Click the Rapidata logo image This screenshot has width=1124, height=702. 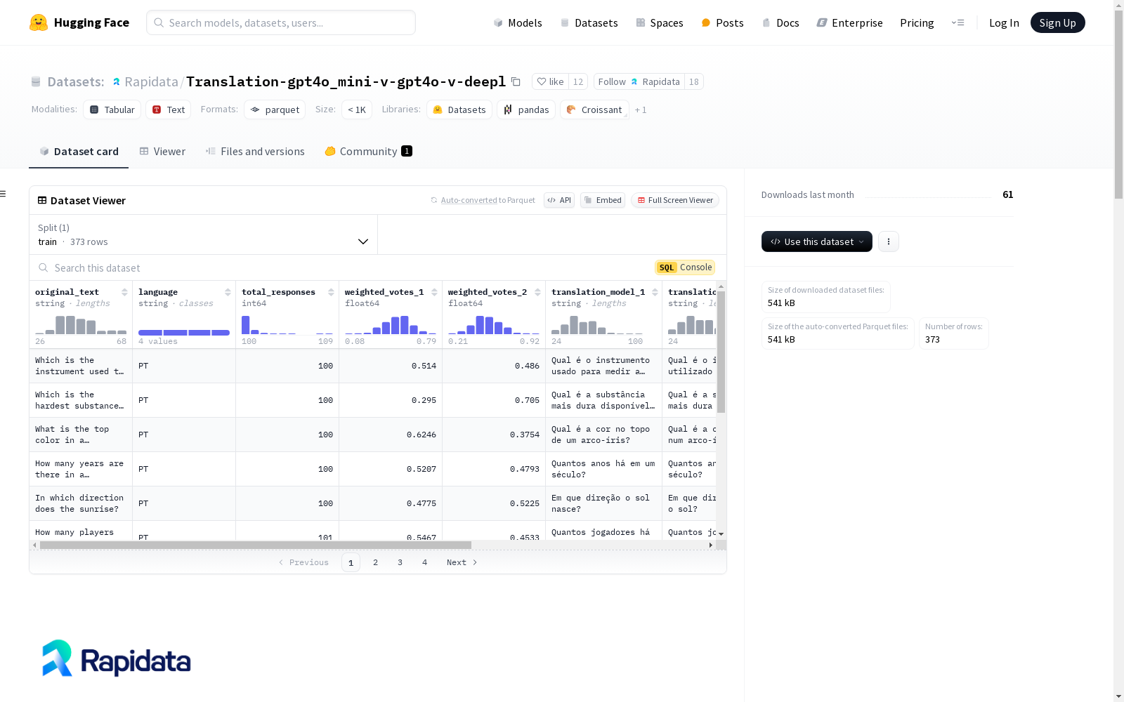click(x=117, y=658)
